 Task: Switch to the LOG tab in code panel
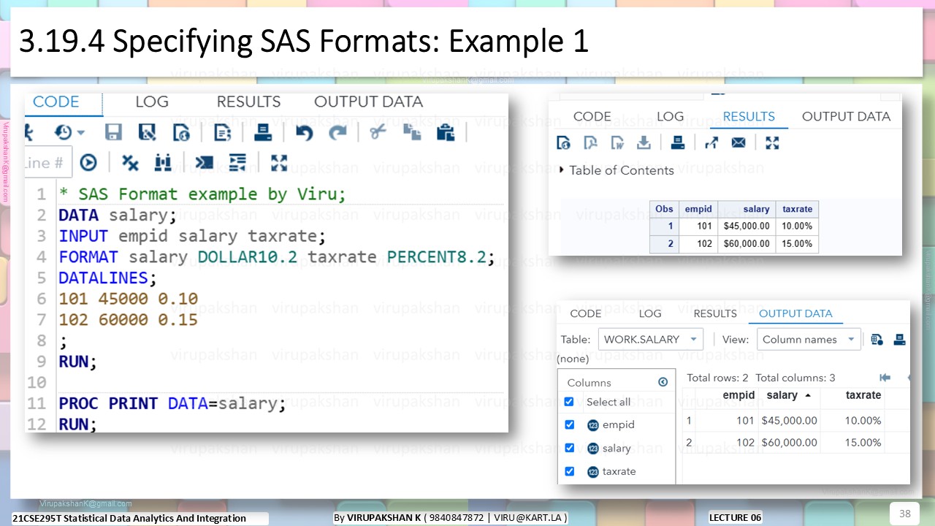tap(152, 102)
